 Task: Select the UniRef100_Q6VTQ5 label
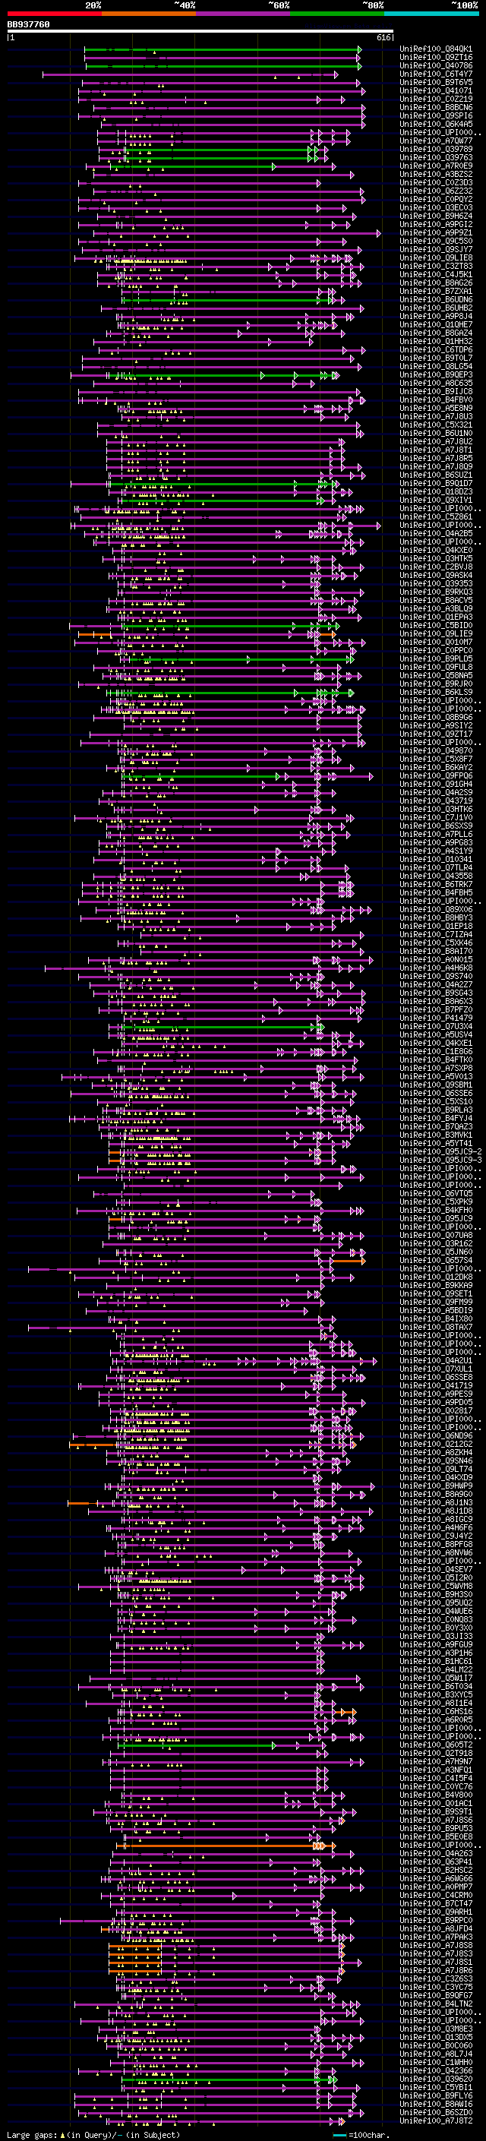(x=436, y=1195)
